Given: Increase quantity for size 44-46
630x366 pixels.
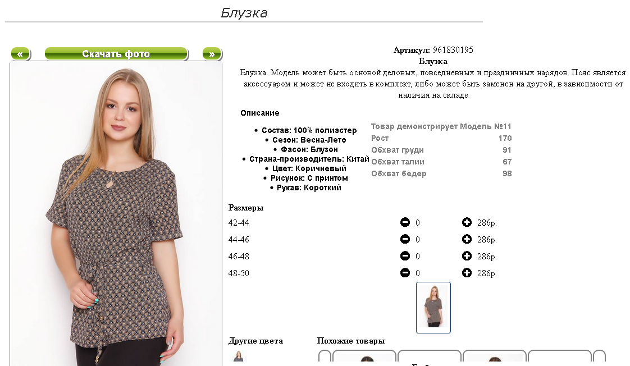Looking at the screenshot, I should [467, 239].
